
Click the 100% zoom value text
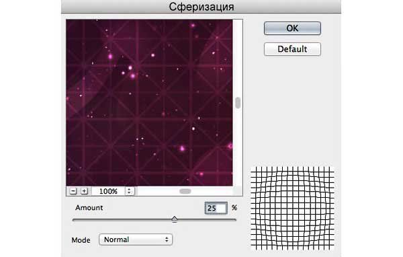pyautogui.click(x=108, y=191)
